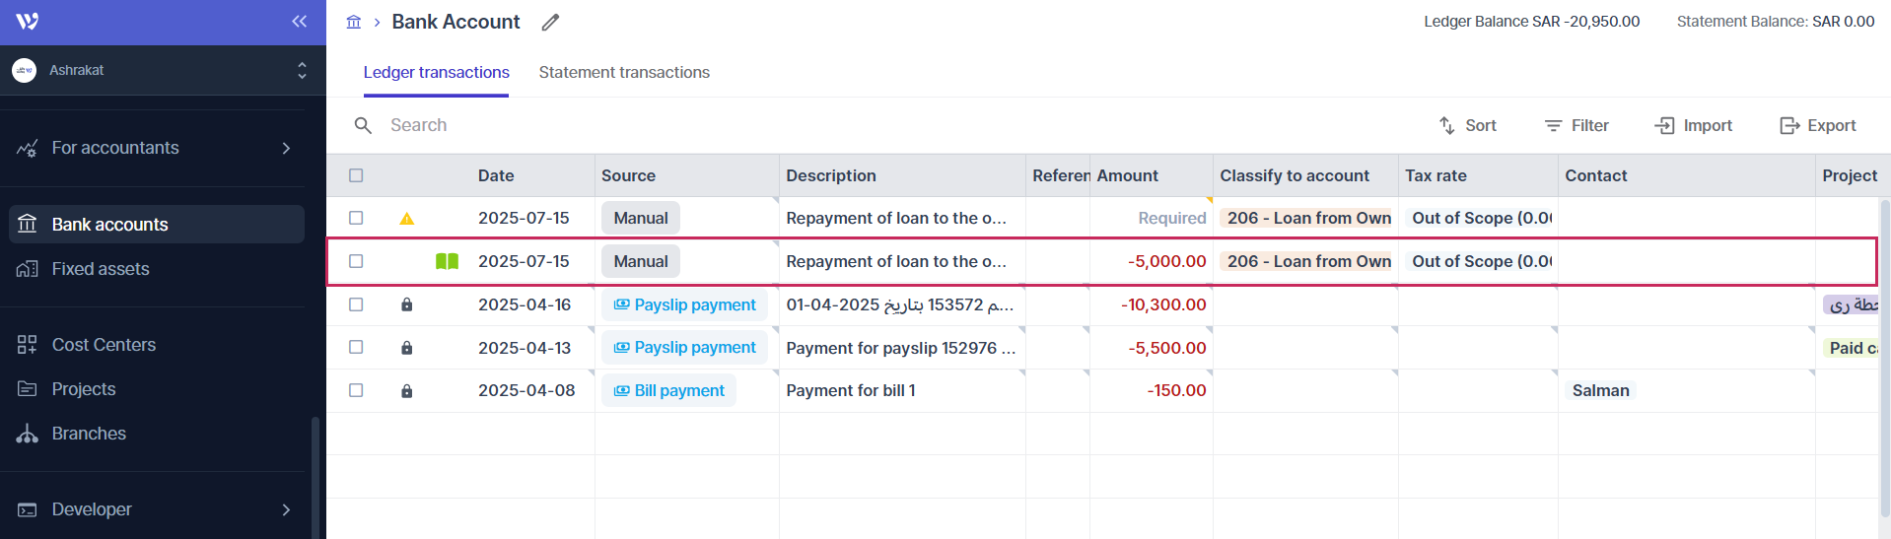Click the Export button
The image size is (1891, 539).
click(1817, 126)
